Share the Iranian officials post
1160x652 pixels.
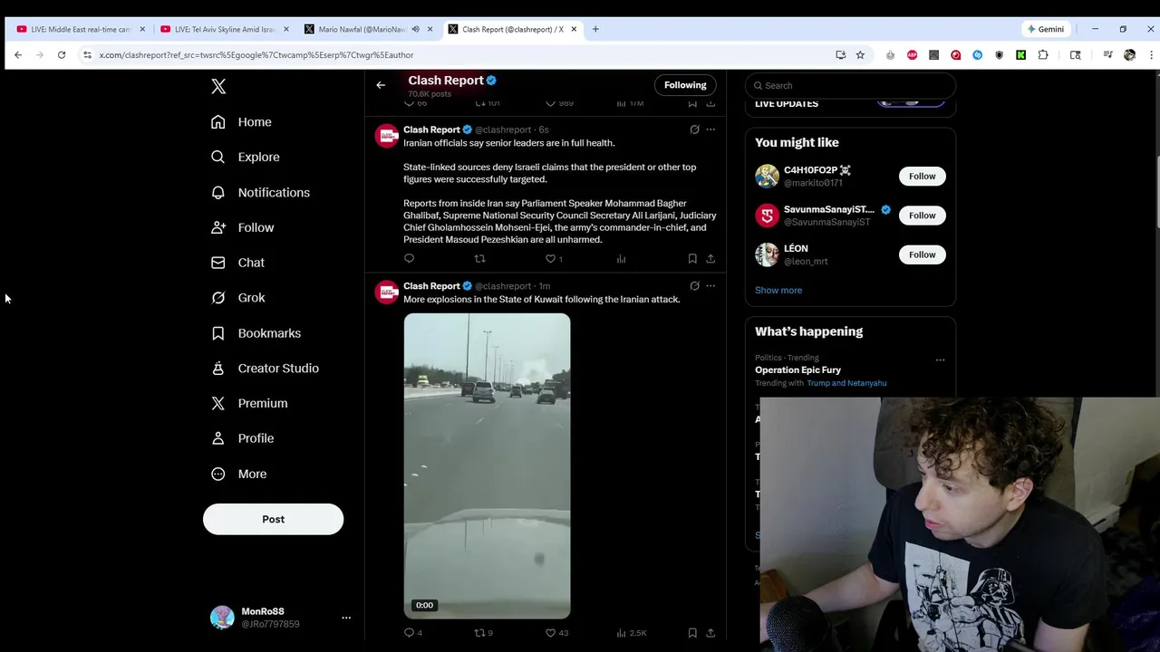(710, 259)
